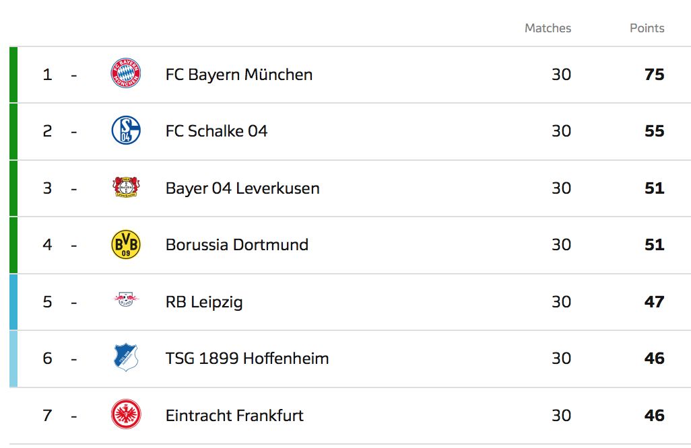691x448 pixels.
Task: Click the blue bar beside RB Leipzig
Action: pyautogui.click(x=13, y=301)
